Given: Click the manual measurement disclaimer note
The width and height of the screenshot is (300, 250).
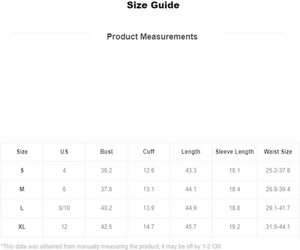Looking at the screenshot, I should 111,246.
